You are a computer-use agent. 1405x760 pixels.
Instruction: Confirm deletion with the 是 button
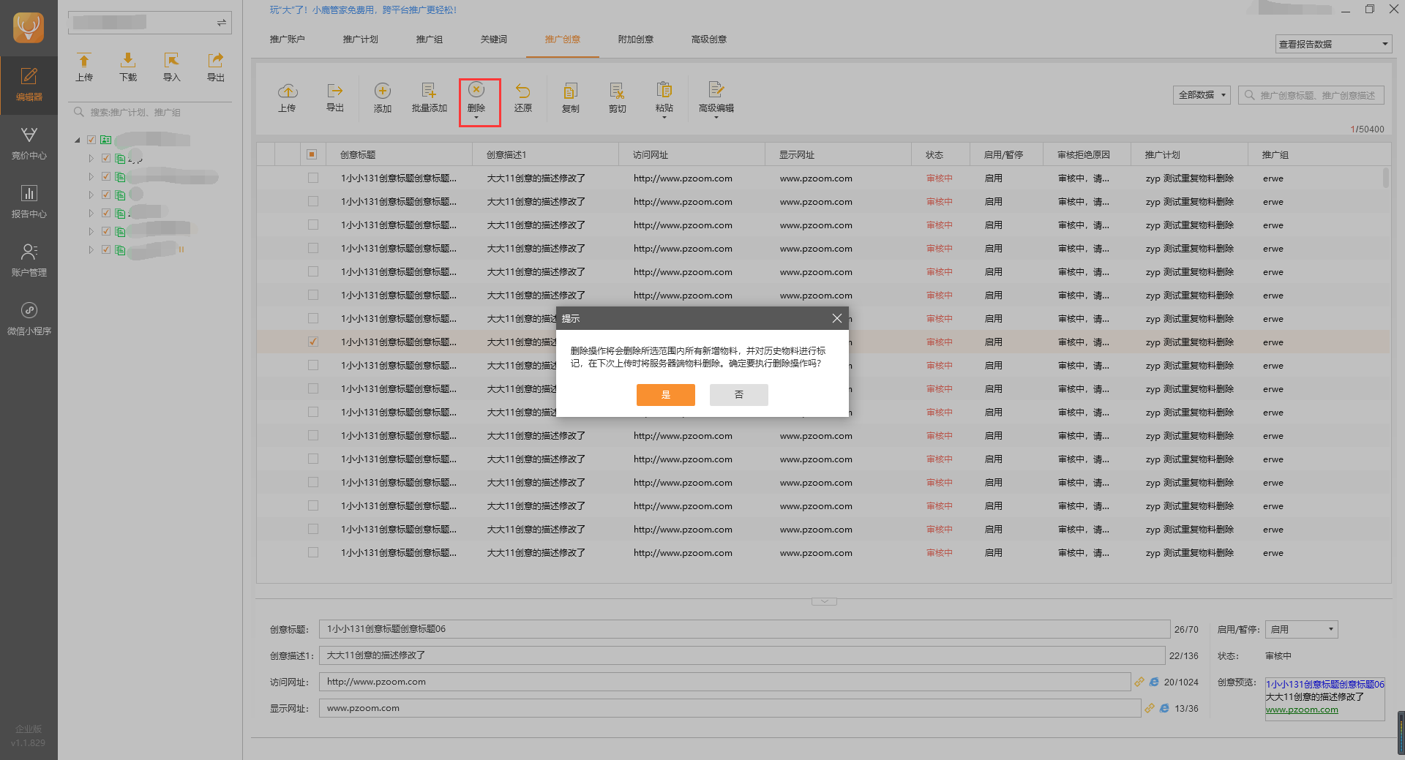(x=666, y=395)
